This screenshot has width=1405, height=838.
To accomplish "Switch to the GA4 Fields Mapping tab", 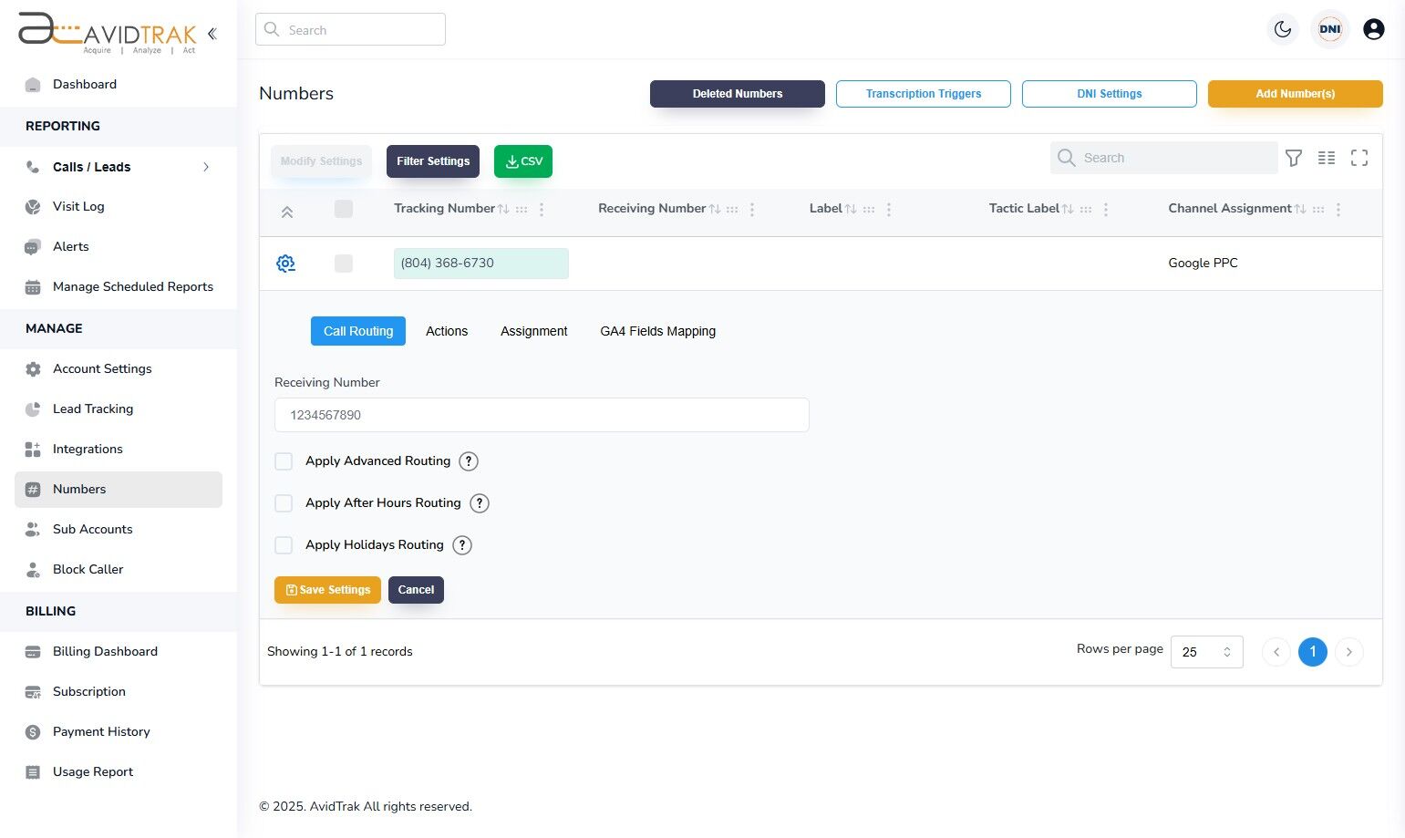I will pos(657,331).
